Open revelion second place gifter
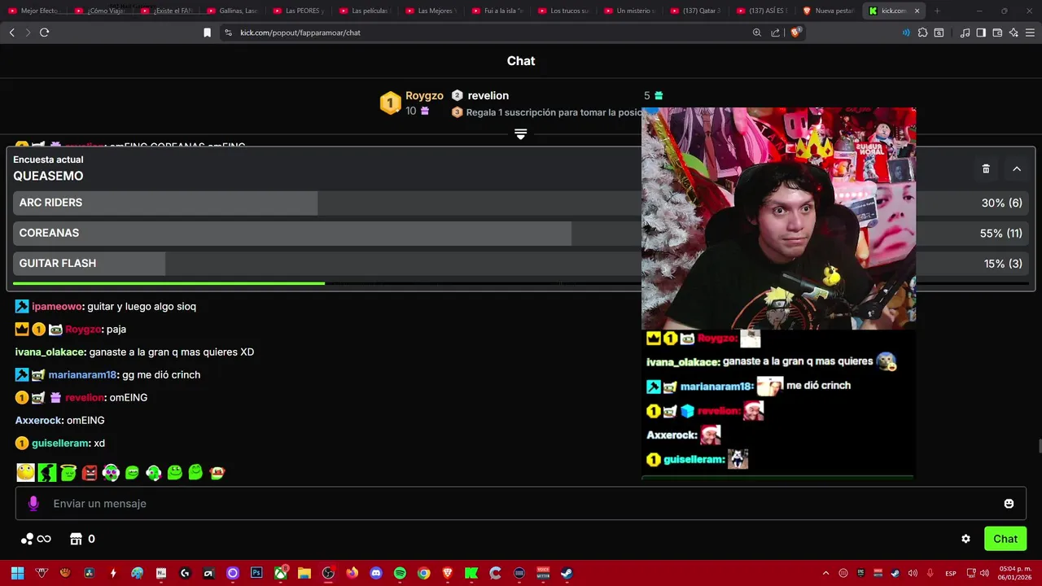 tap(488, 95)
